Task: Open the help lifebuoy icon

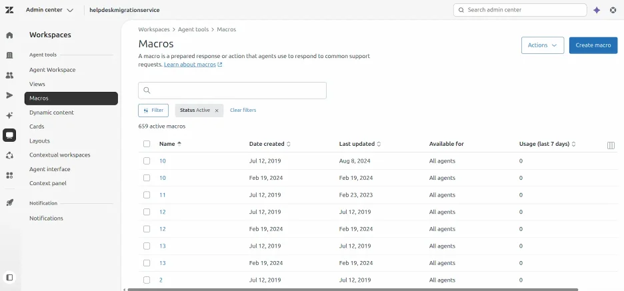Action: coord(613,11)
